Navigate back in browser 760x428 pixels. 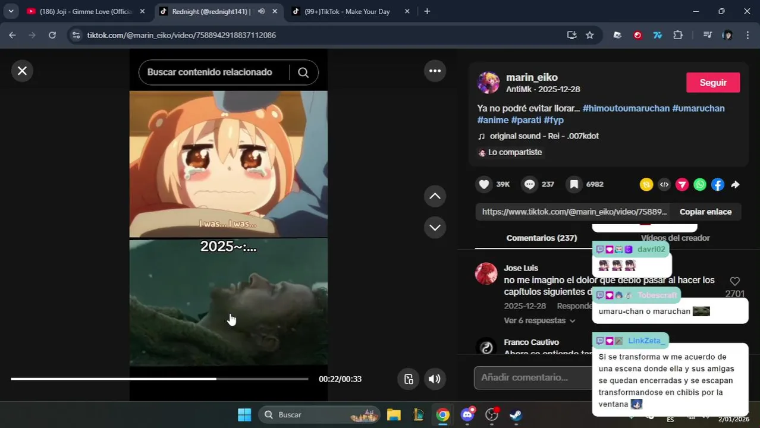click(12, 35)
